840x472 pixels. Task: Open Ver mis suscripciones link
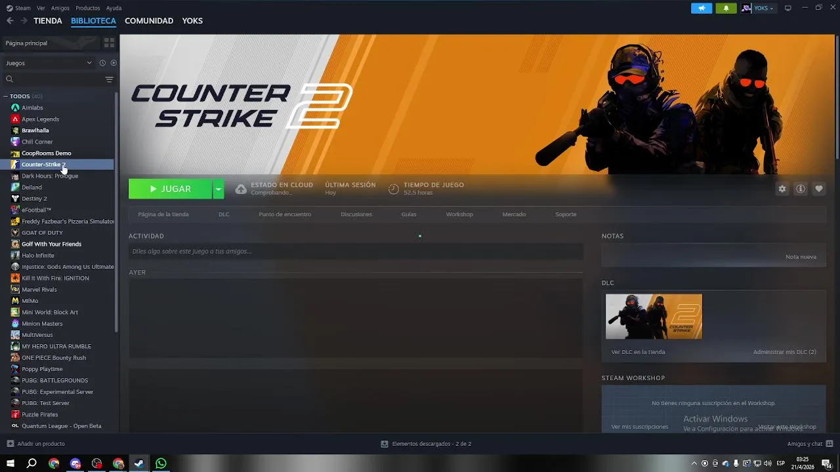point(640,427)
